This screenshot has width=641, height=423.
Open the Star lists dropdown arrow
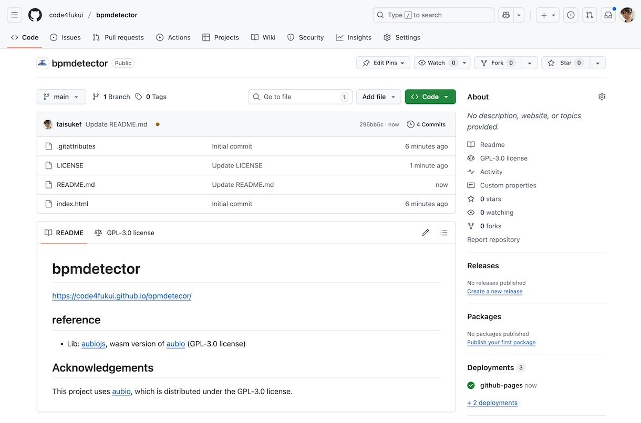pyautogui.click(x=597, y=63)
